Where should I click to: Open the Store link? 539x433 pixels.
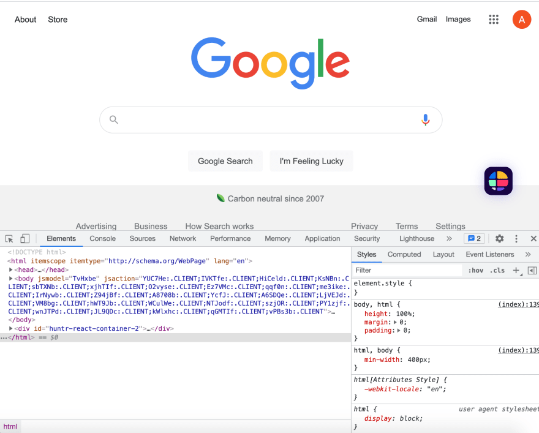pyautogui.click(x=58, y=20)
